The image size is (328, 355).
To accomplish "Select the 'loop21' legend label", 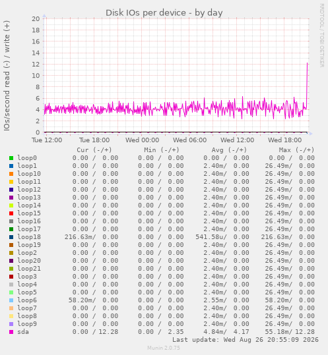I will tap(29, 269).
